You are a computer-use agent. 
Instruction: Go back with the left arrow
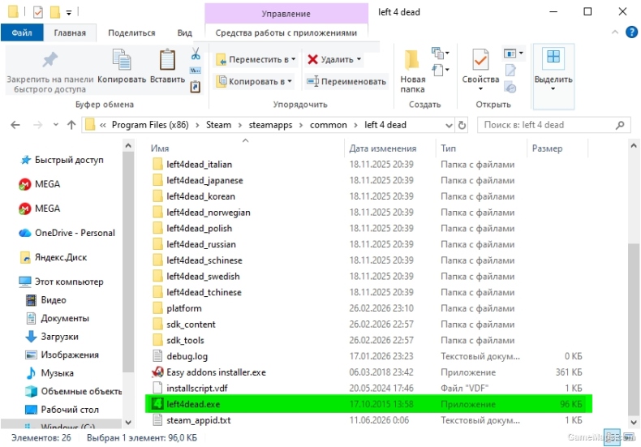(x=15, y=125)
